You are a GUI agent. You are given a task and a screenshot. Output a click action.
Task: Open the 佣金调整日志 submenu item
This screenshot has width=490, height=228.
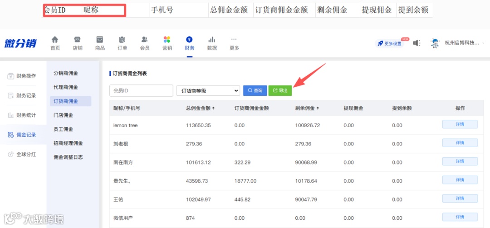pos(68,157)
